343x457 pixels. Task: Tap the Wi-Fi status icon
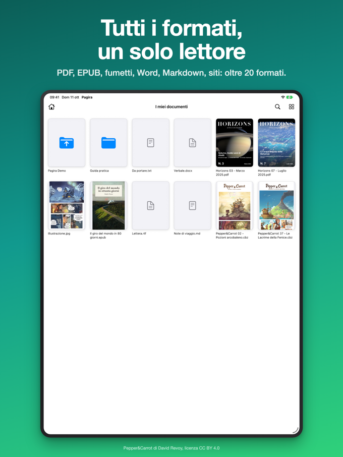[x=282, y=97]
